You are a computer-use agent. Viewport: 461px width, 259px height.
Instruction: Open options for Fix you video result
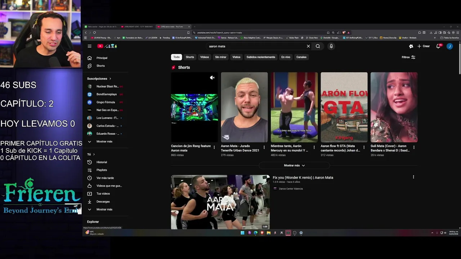point(413,177)
